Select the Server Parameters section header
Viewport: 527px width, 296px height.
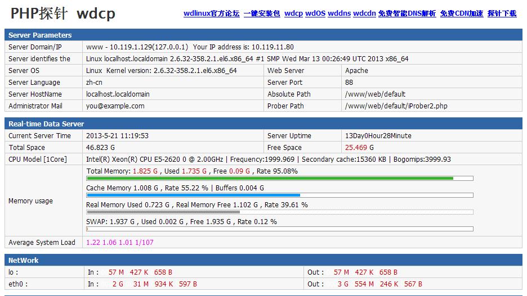40,35
